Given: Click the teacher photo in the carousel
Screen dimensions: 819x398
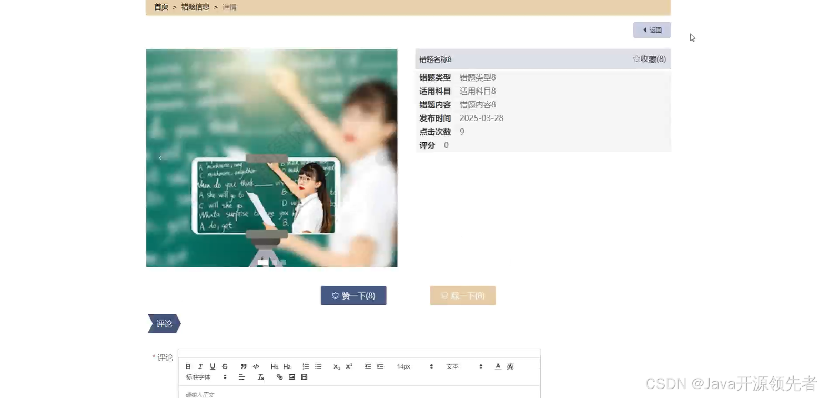Looking at the screenshot, I should coord(271,158).
